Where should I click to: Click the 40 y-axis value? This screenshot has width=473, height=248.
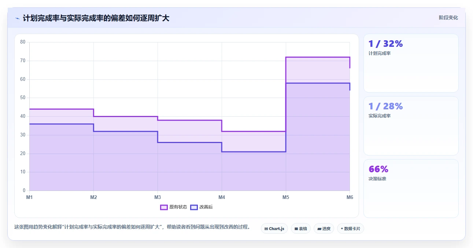tap(23, 116)
